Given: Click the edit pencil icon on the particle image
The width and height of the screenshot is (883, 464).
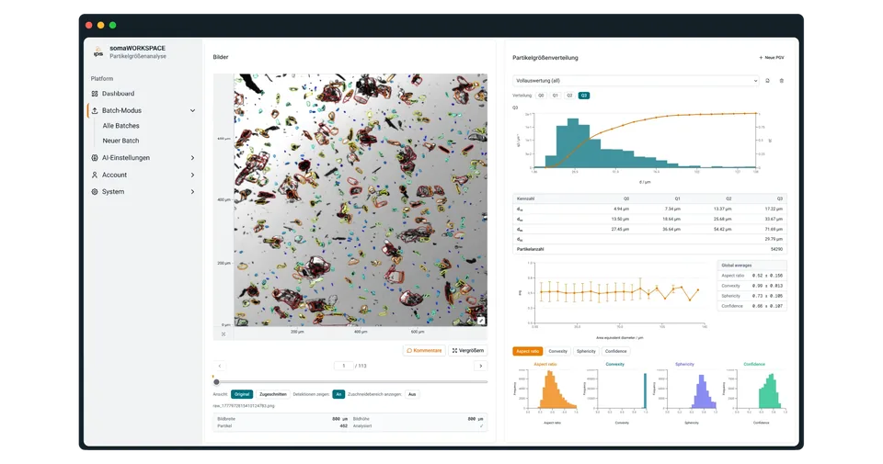Looking at the screenshot, I should [x=481, y=321].
